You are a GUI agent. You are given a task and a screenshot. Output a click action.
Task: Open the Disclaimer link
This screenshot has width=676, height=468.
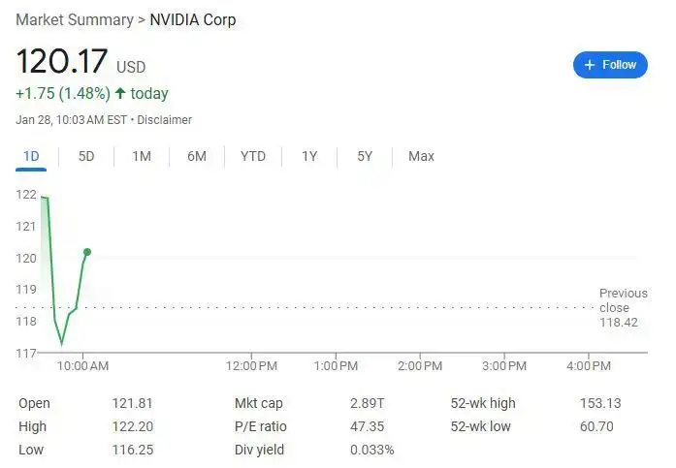click(x=164, y=120)
